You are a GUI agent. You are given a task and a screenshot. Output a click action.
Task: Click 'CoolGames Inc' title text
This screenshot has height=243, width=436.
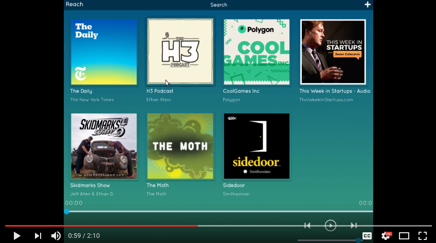241,91
